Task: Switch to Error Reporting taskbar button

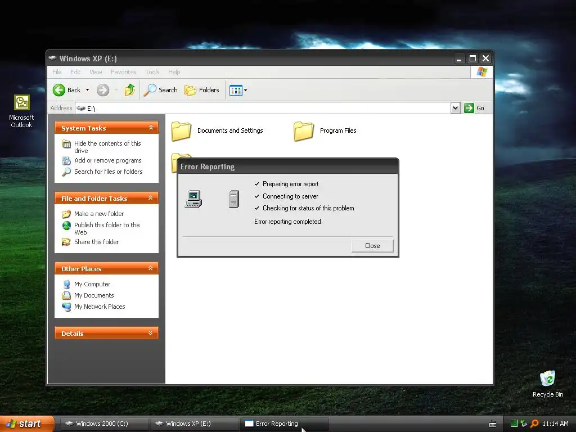Action: click(x=285, y=424)
